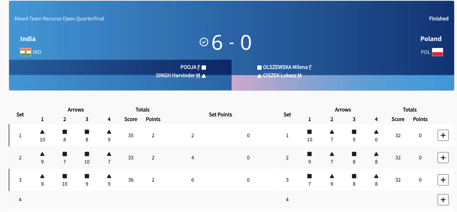
Task: Click the square marker beside OLSZEWSKA Milena
Action: pyautogui.click(x=259, y=68)
